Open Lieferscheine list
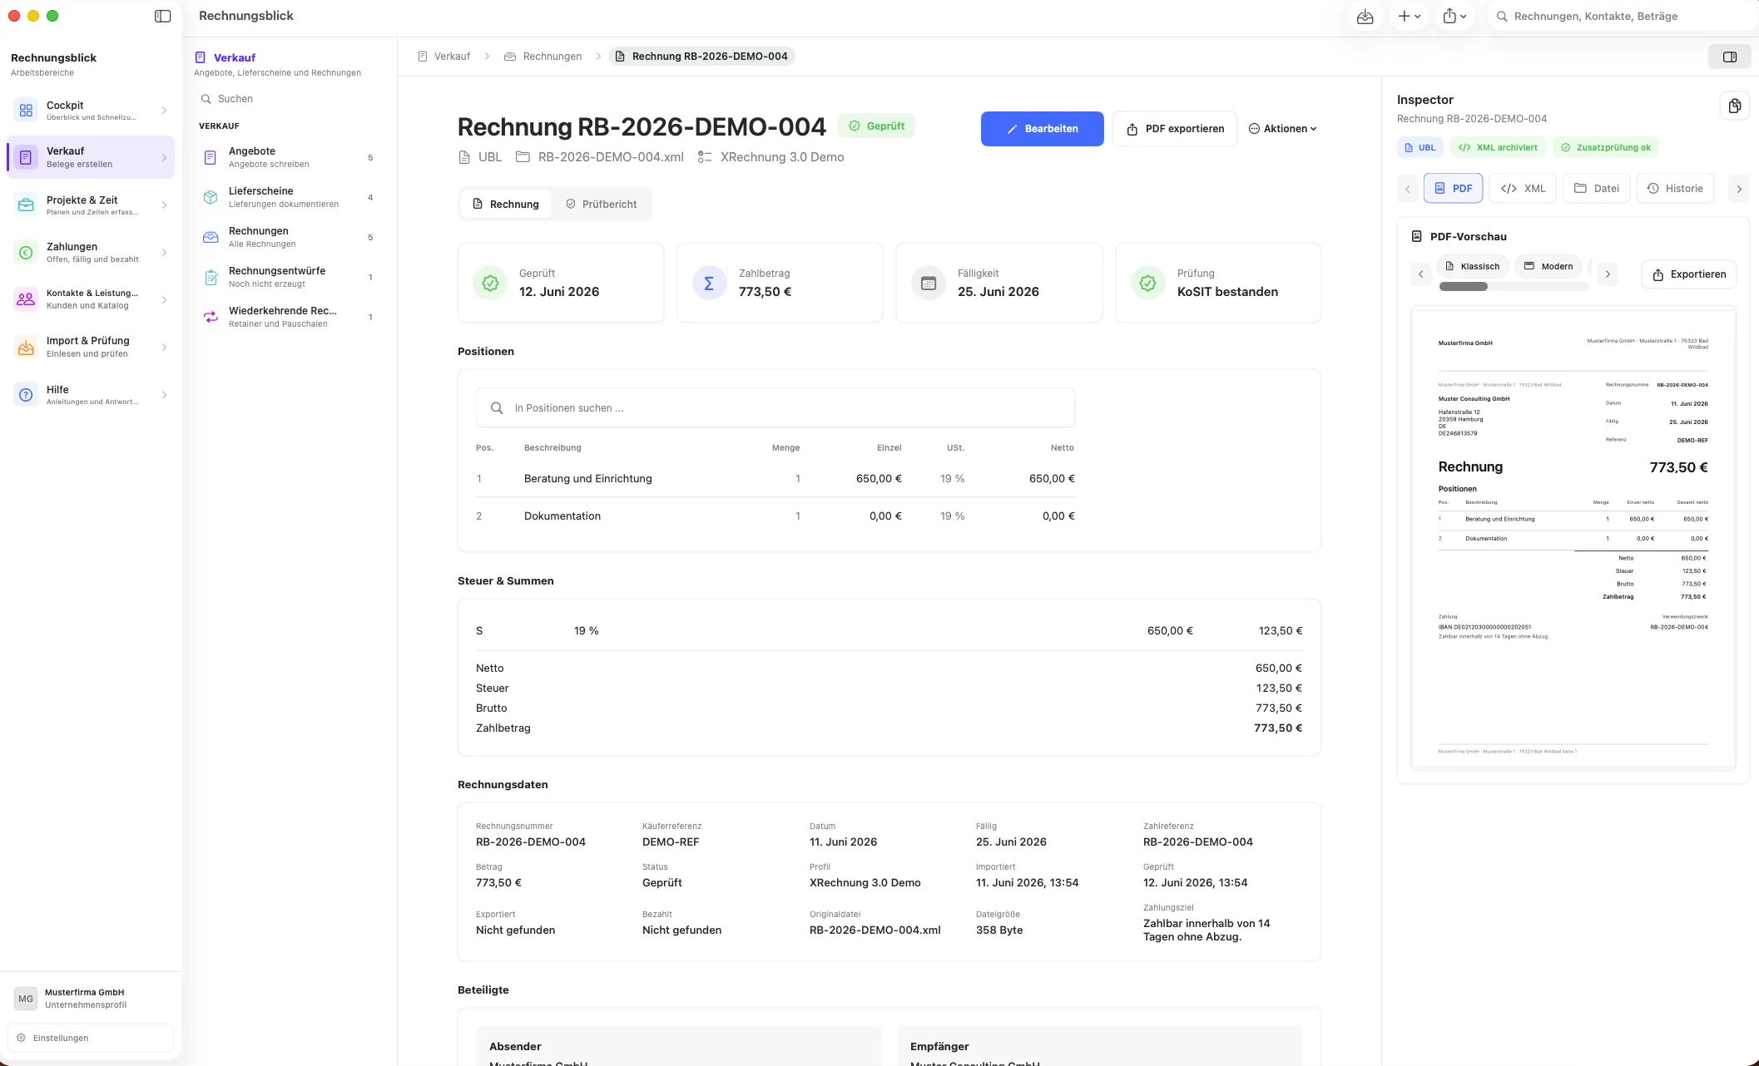The image size is (1759, 1066). 289,197
